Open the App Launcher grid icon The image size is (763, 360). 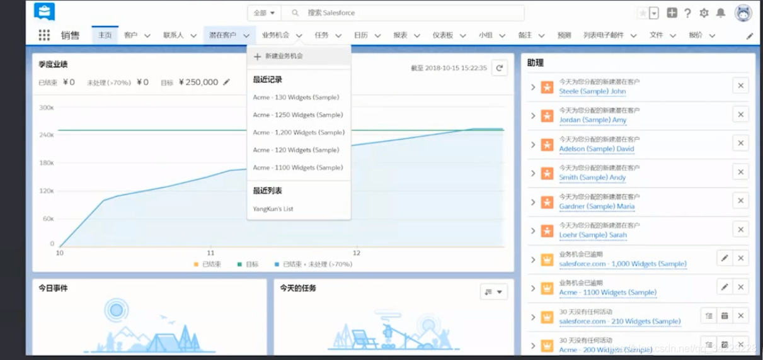[x=44, y=35]
